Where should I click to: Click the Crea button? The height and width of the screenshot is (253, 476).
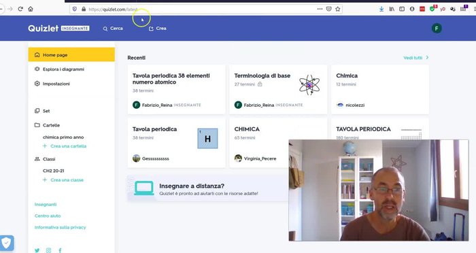point(158,29)
